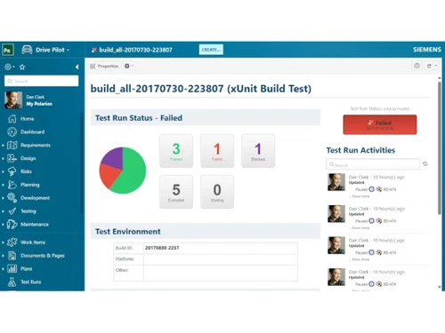Click the CREATE button

[x=211, y=50]
